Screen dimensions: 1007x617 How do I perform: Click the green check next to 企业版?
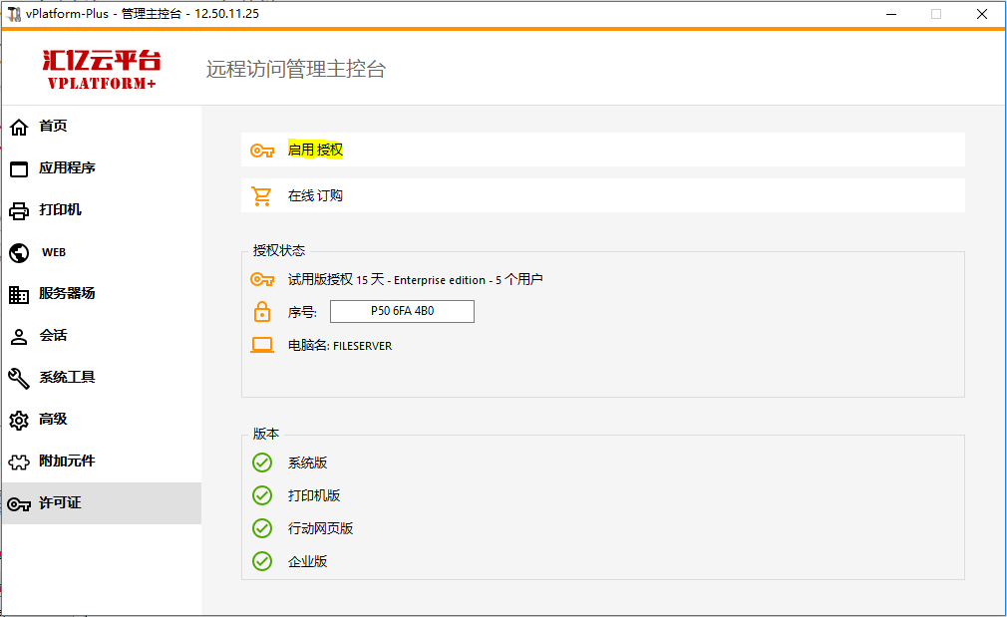click(262, 561)
